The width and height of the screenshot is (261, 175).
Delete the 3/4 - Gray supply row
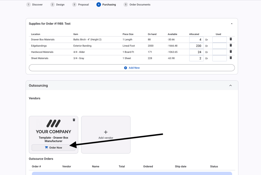231,58
